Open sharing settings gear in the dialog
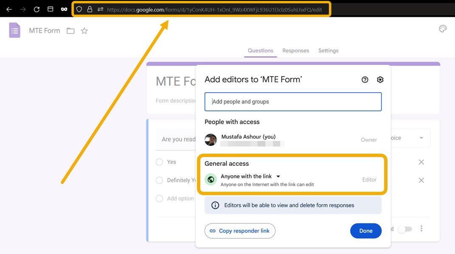 pos(380,79)
